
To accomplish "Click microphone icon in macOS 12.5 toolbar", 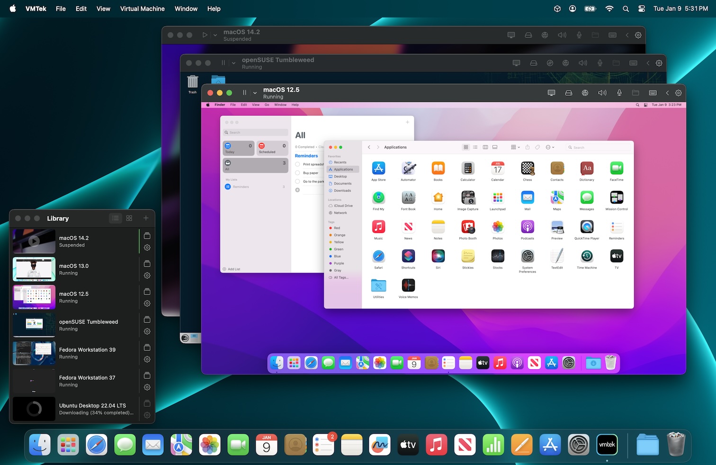I will [x=619, y=93].
